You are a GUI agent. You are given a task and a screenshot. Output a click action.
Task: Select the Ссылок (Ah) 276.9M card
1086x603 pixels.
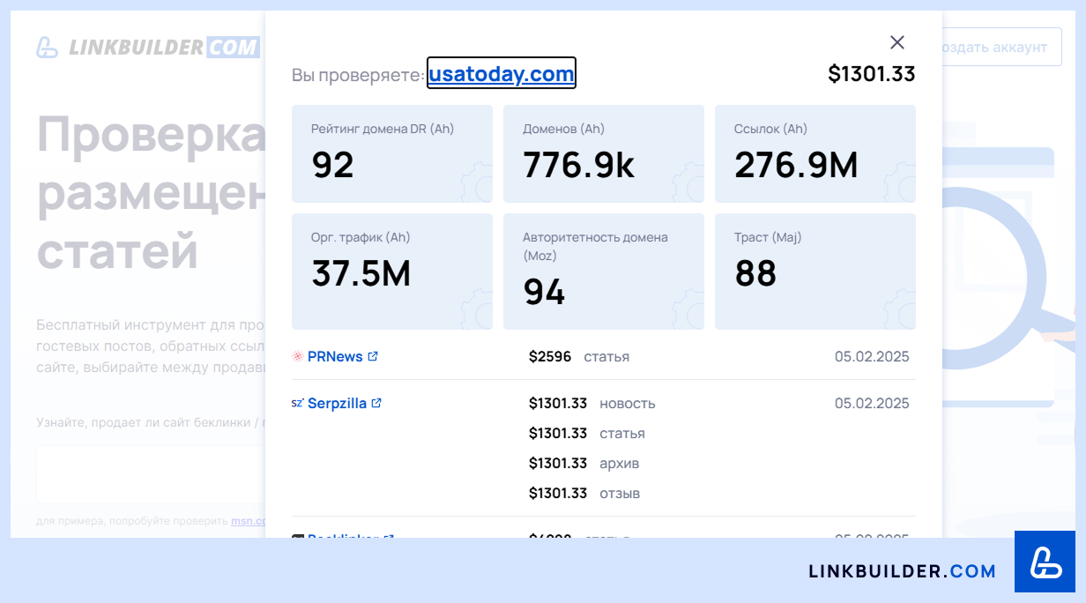(x=815, y=154)
